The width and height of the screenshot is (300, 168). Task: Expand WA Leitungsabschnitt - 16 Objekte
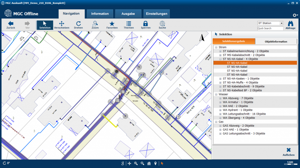(x=220, y=114)
